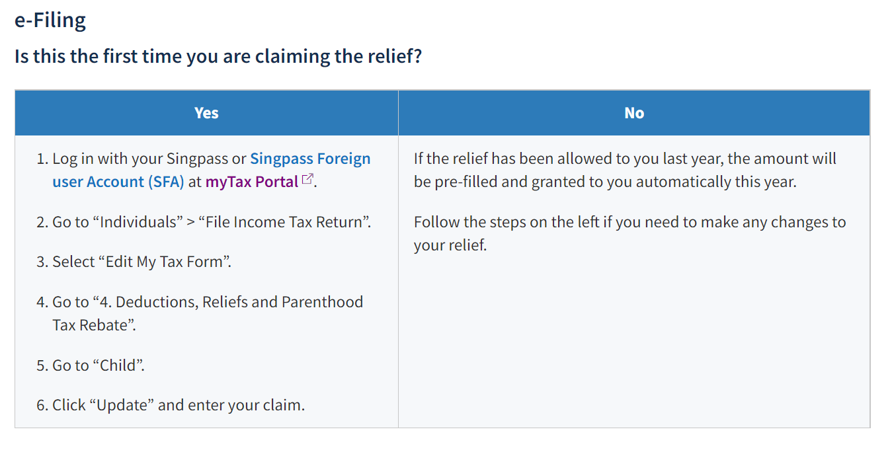
Task: Click step 3 Edit My Tax Form text
Action: pos(134,262)
